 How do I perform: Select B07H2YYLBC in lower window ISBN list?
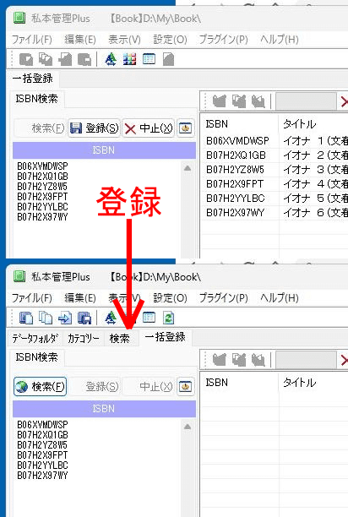pyautogui.click(x=42, y=465)
